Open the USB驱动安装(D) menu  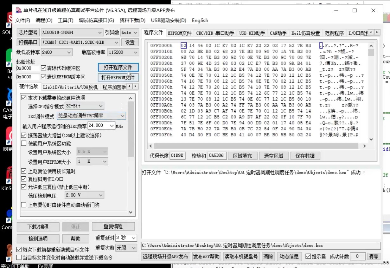[x=169, y=20]
